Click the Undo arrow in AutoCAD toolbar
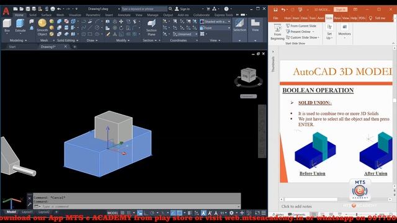The height and width of the screenshot is (223, 397). tap(59, 9)
